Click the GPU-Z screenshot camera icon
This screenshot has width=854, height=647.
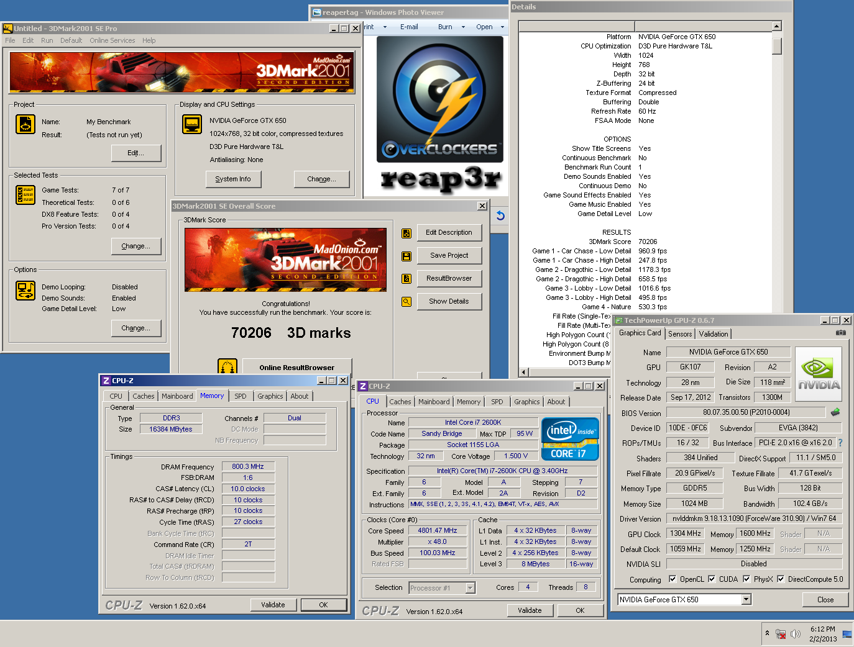[x=841, y=333]
